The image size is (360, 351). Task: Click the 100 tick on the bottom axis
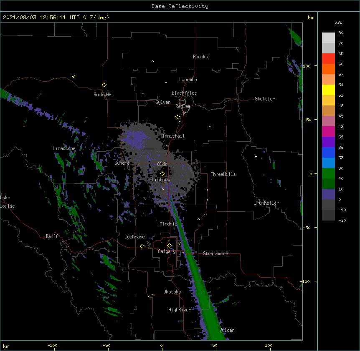(269, 345)
